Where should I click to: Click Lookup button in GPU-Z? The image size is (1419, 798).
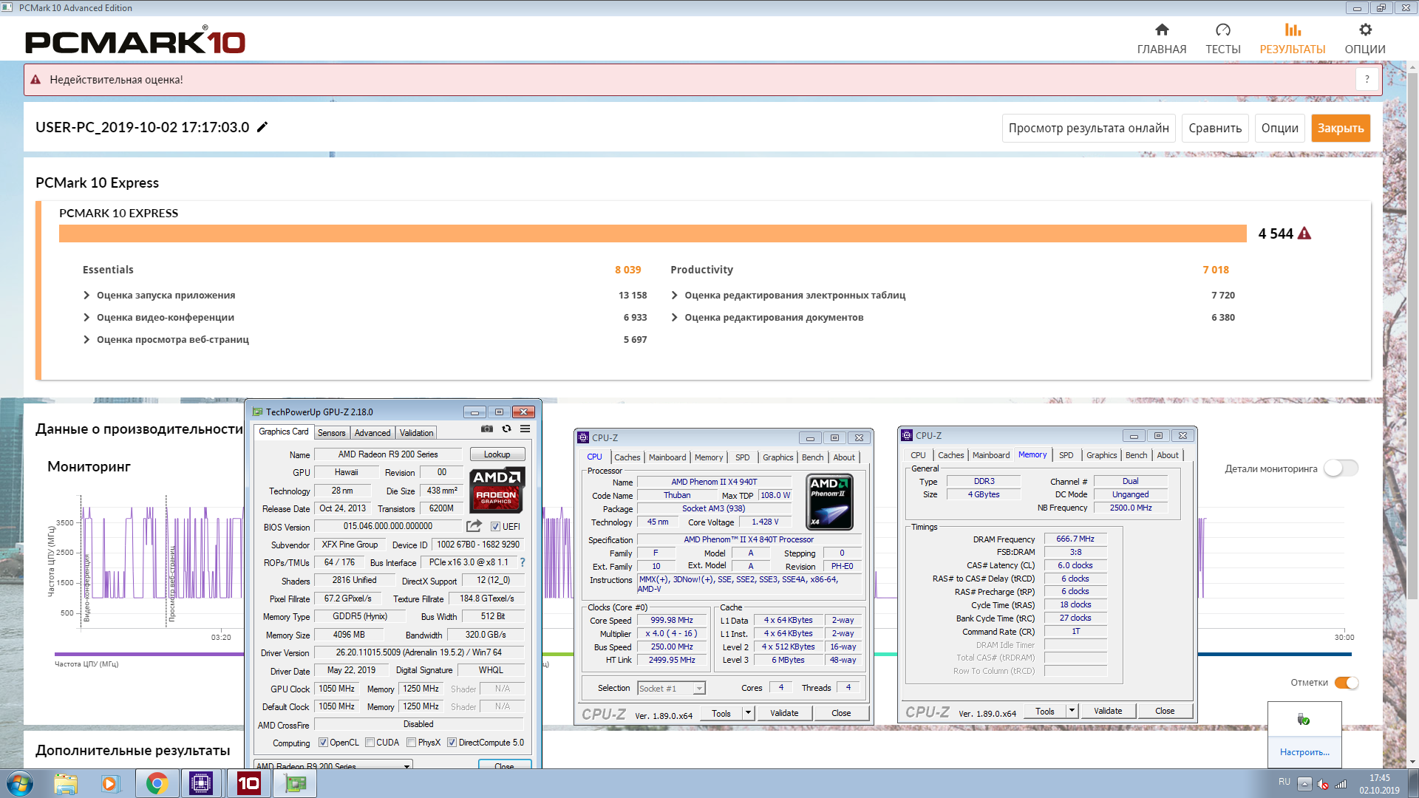pyautogui.click(x=497, y=454)
